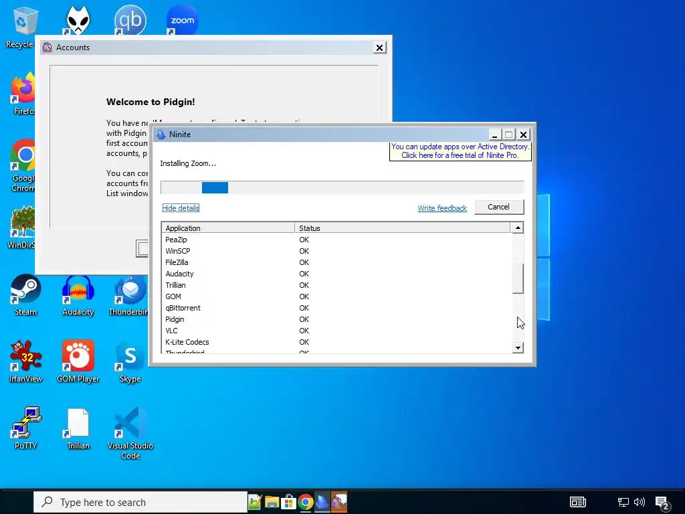This screenshot has height=514, width=685.
Task: Minimize the Ninite window
Action: pyautogui.click(x=494, y=135)
